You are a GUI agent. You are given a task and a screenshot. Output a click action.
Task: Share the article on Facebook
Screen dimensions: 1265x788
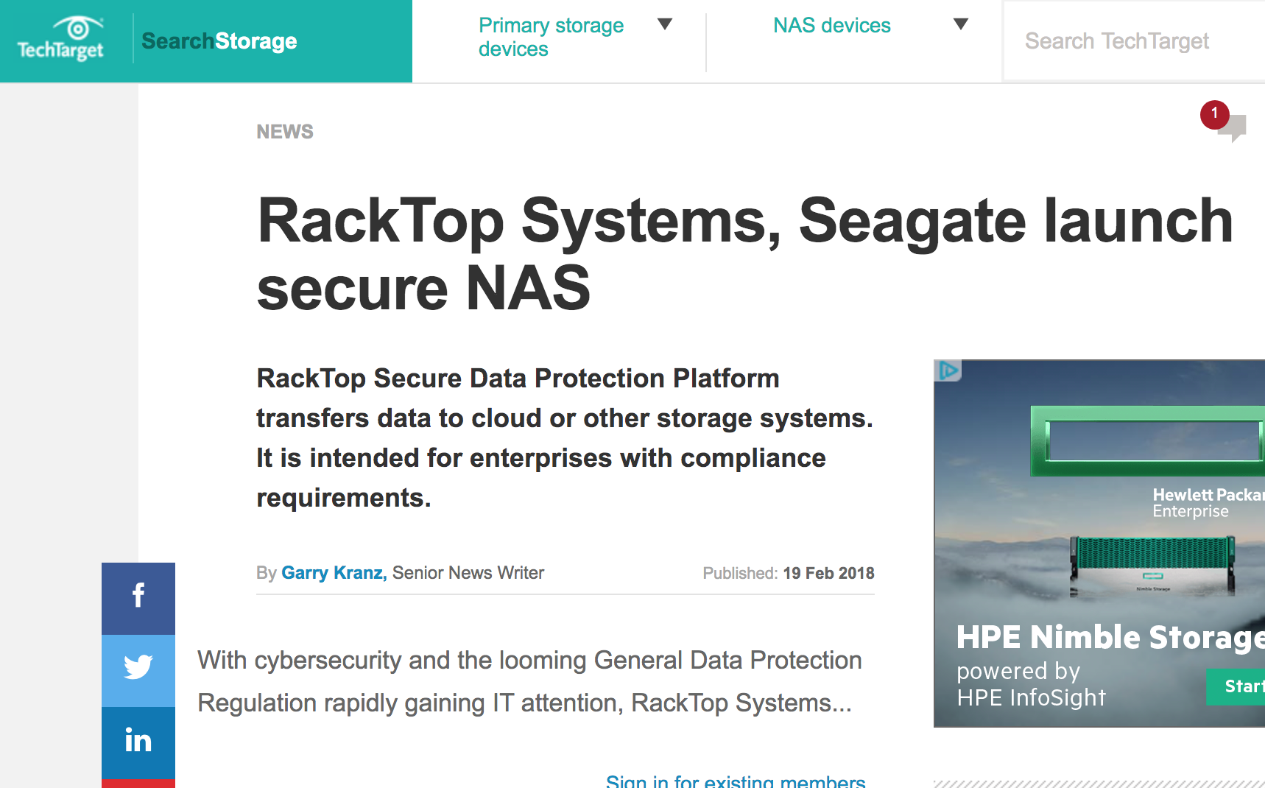tap(138, 599)
